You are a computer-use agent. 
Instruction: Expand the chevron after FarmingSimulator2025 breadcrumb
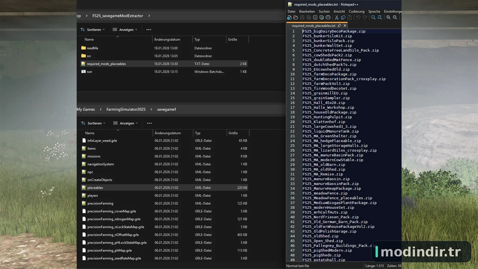[151, 109]
